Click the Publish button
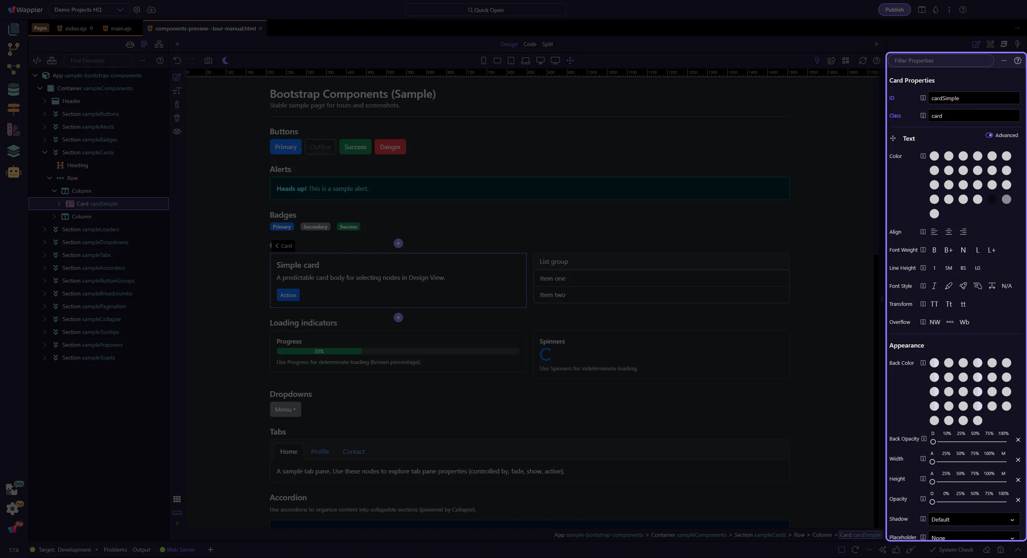Viewport: 1027px width, 558px height. pos(894,10)
